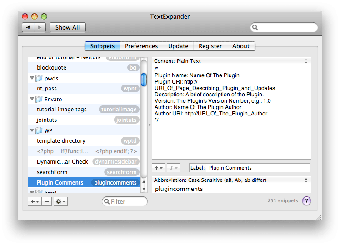Select the tutorial image tags snippet

point(85,110)
